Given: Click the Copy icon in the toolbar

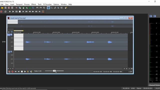Looking at the screenshot, I should [x=20, y=8].
